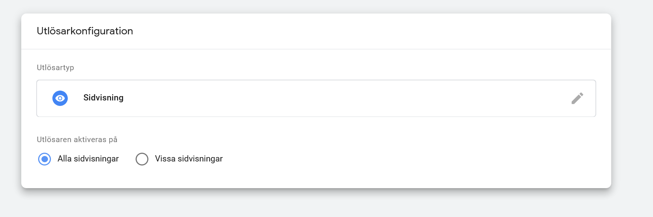Click the blue eye Sidvisning icon

60,98
